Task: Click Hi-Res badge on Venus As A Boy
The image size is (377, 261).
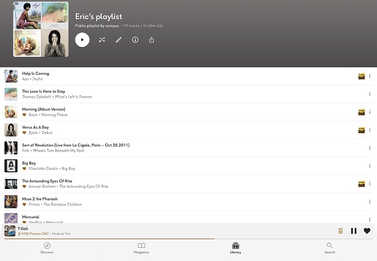Action: (x=361, y=130)
